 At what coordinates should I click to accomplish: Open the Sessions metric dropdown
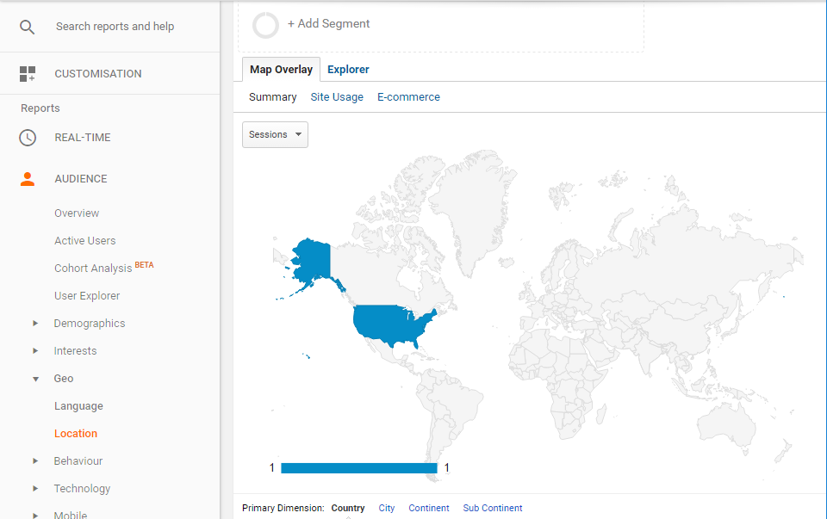[275, 134]
